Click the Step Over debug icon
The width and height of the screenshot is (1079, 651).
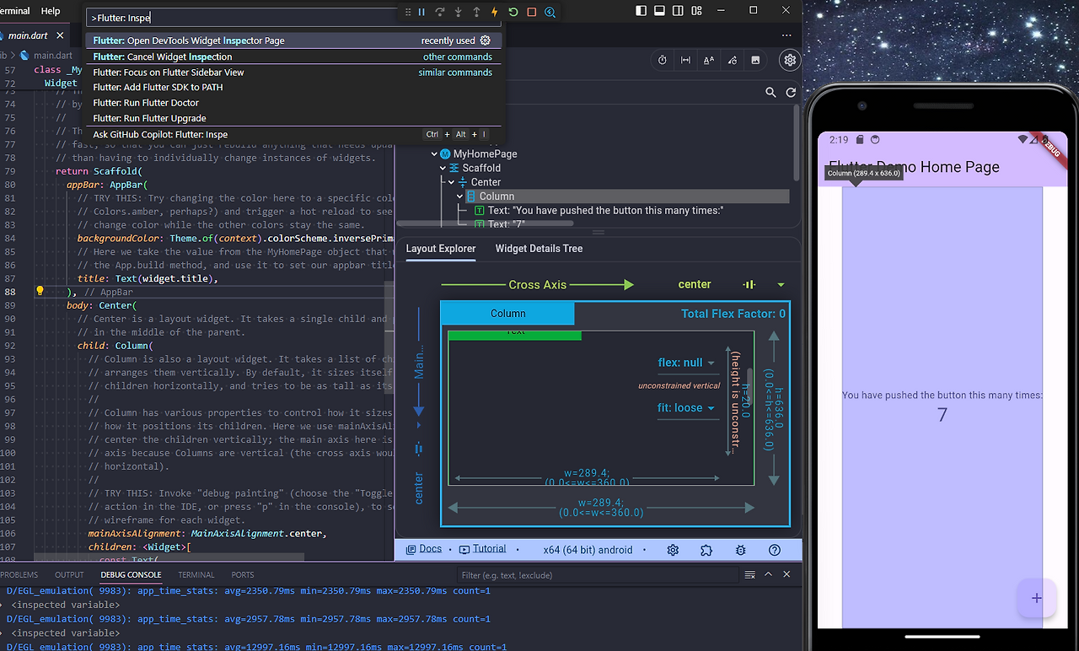point(440,12)
